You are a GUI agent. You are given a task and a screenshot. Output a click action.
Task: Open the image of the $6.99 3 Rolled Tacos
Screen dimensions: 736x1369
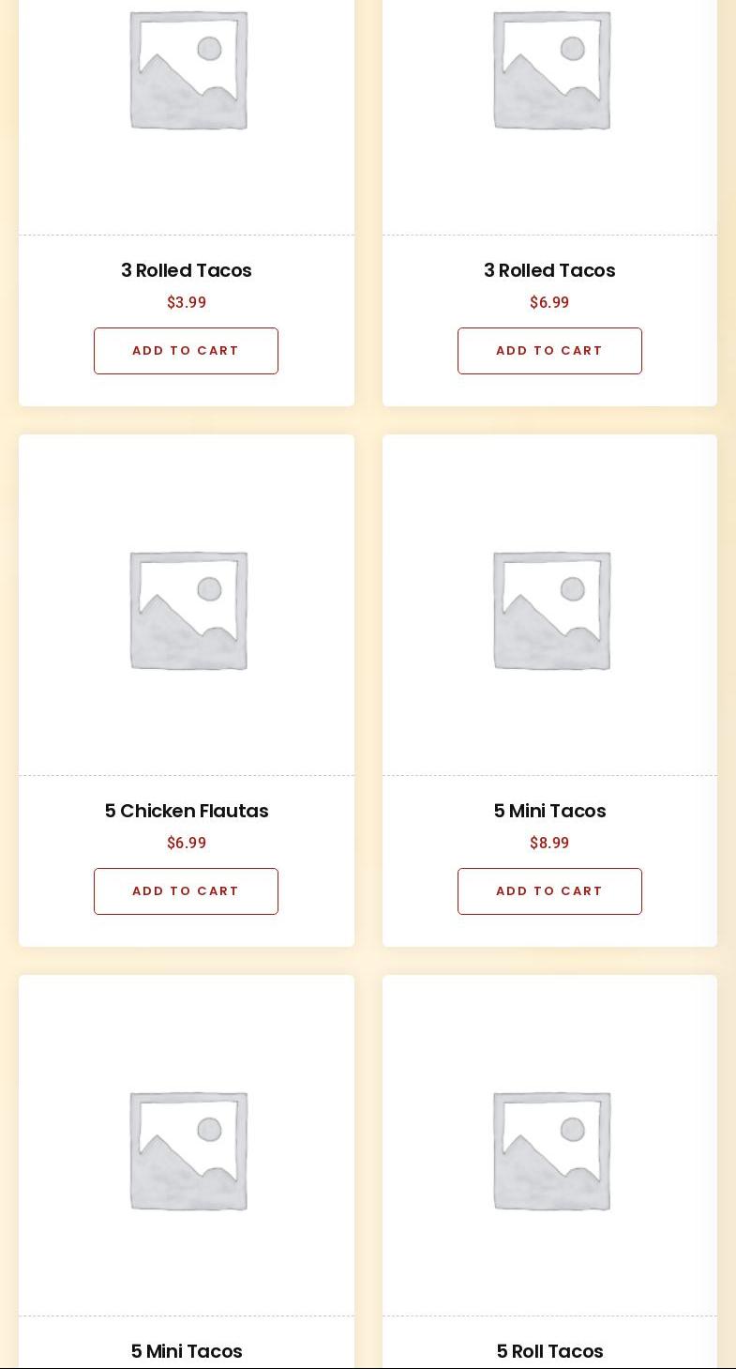551,71
